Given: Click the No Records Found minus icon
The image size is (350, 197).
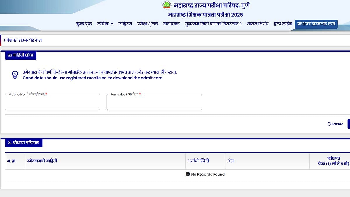Looking at the screenshot, I should 188,174.
